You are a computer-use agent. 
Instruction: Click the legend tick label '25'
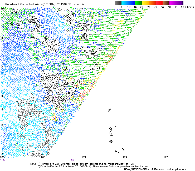coord(149,7)
